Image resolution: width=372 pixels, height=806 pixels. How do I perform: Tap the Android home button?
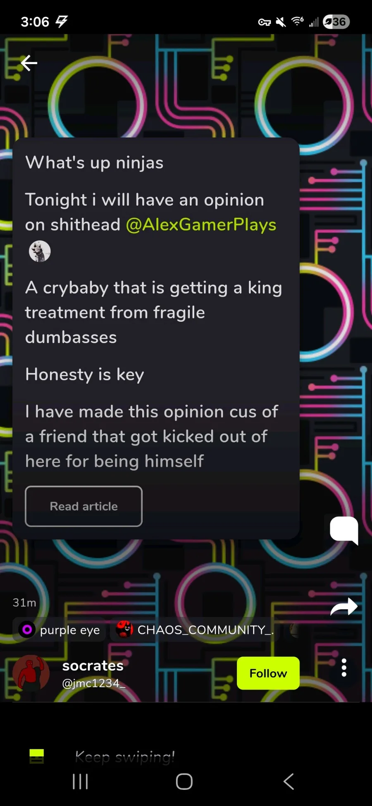(184, 782)
